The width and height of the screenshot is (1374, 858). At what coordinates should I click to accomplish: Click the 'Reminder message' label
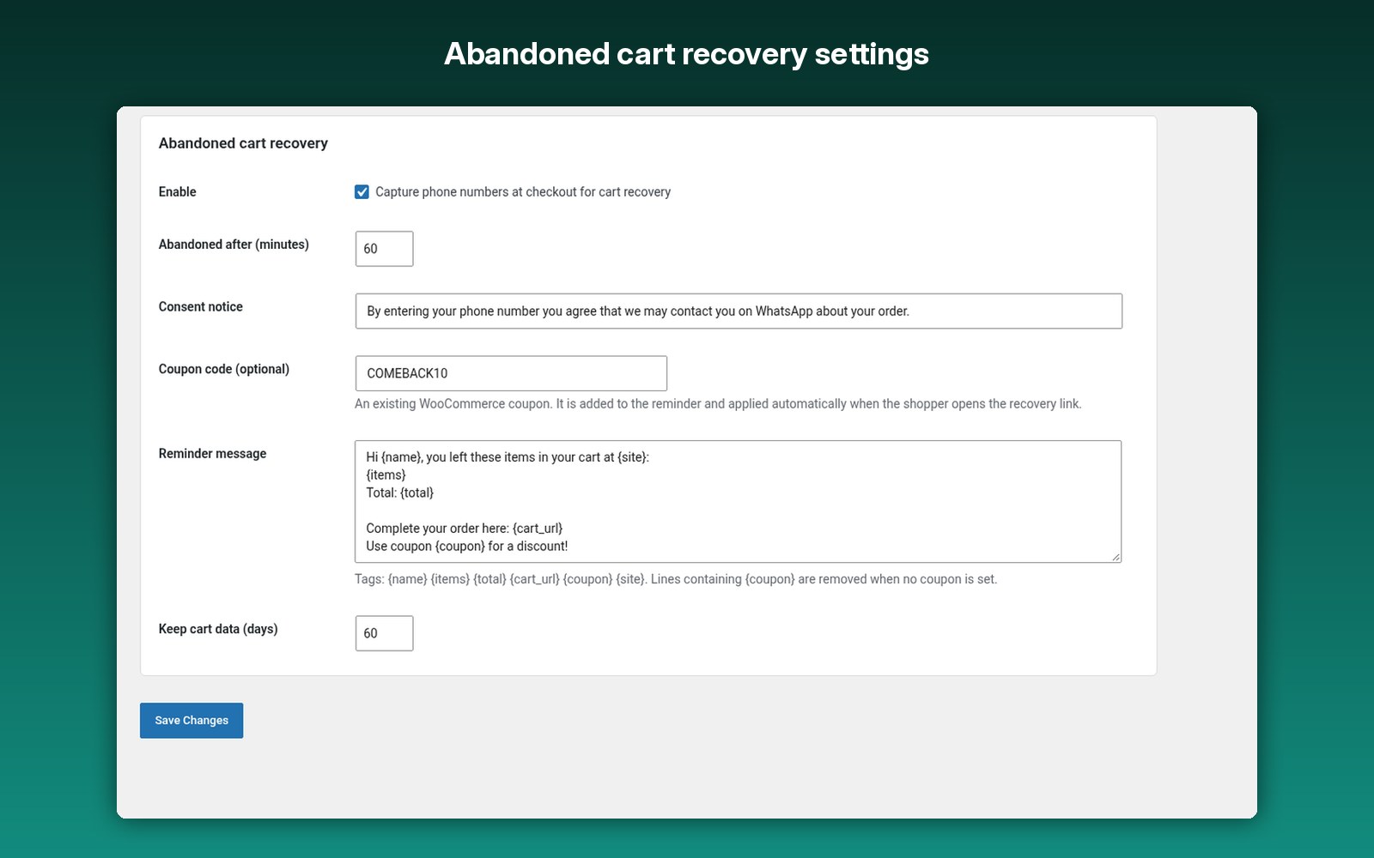coord(212,453)
